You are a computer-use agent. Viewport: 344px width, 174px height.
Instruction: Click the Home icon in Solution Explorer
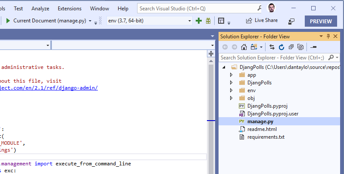pos(244,47)
